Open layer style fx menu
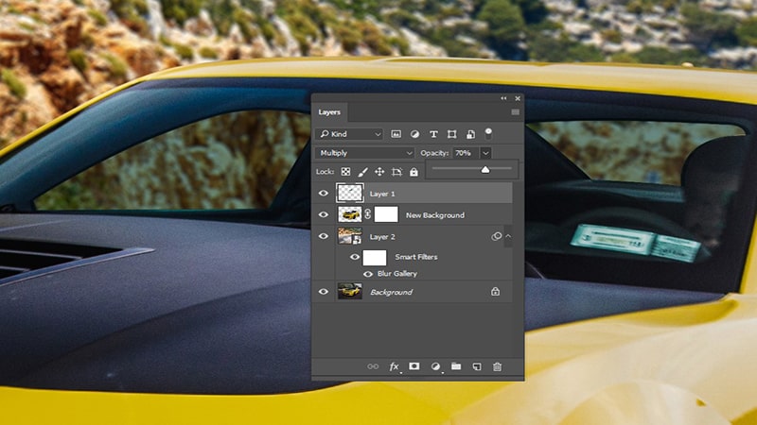 395,366
